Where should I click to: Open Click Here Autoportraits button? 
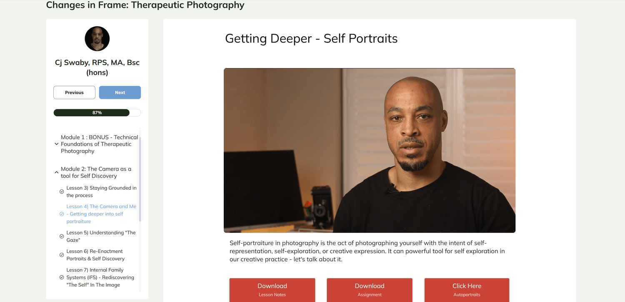(467, 290)
